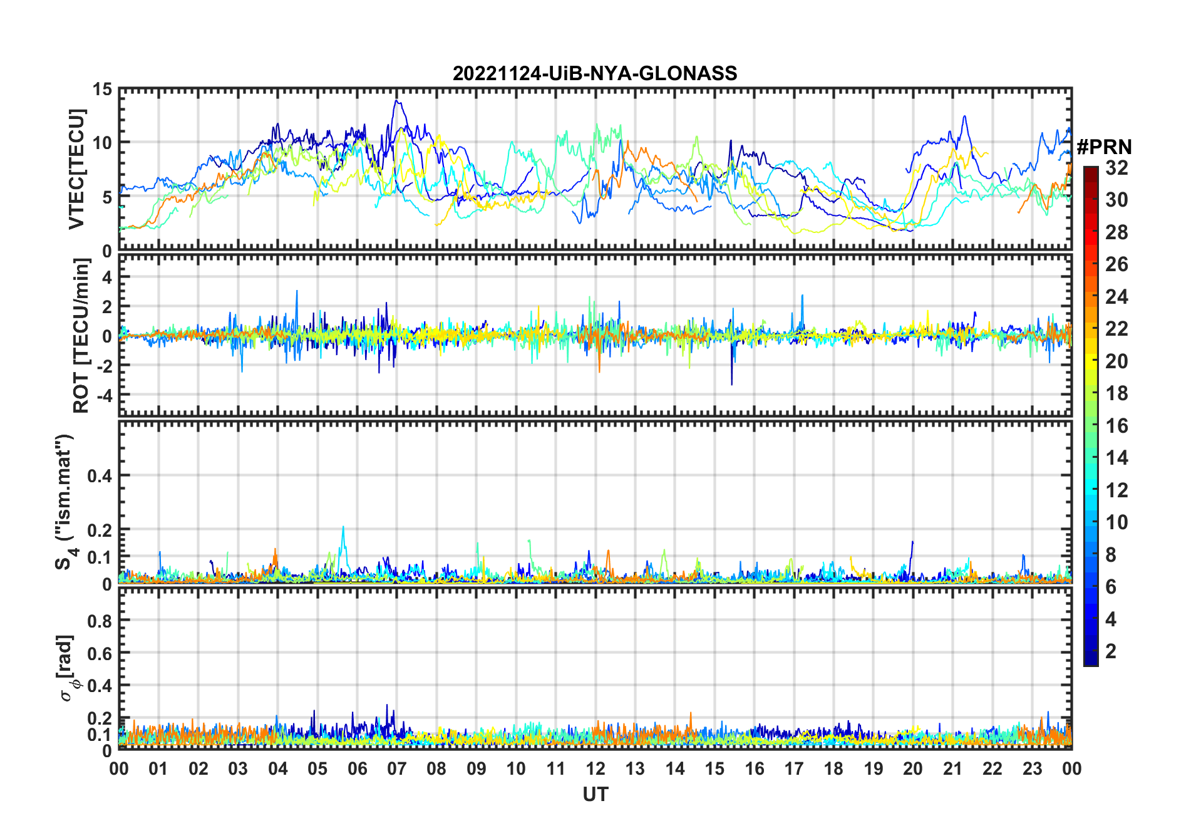Click x-axis tick label 07
This screenshot has width=1191, height=833.
tap(397, 768)
